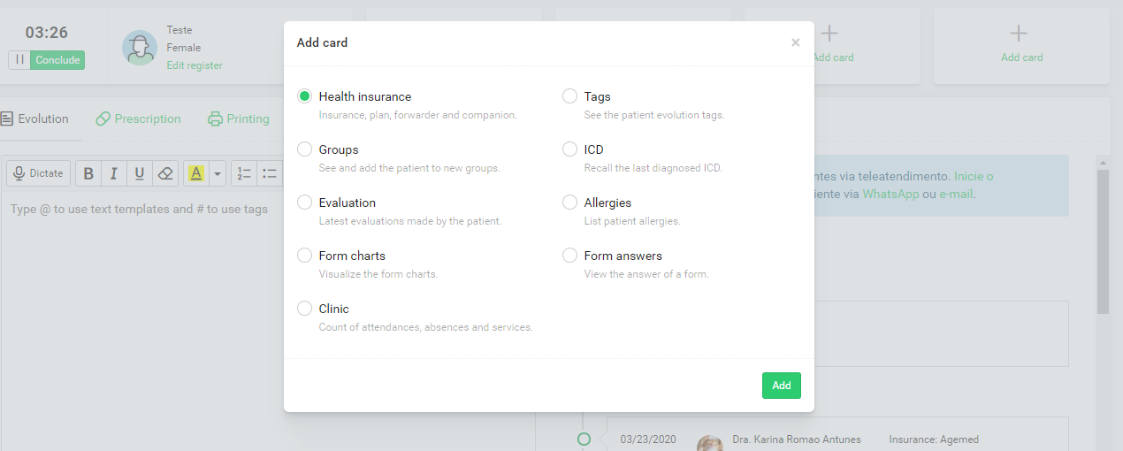Switch to the Prescription tab
The height and width of the screenshot is (451, 1123).
point(138,118)
